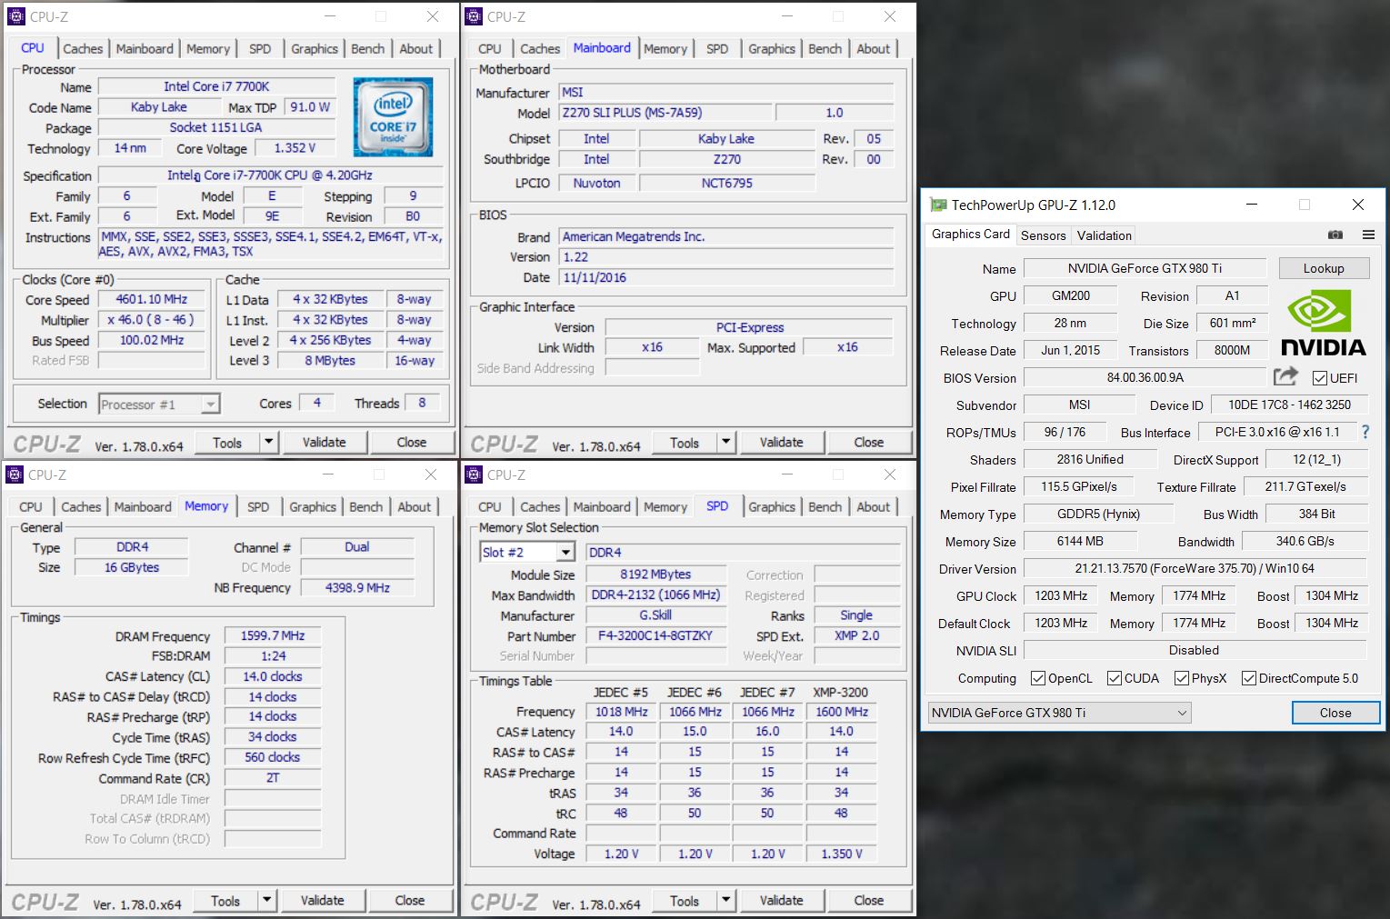Click the Shaders value 2816 Unified
1390x919 pixels.
(x=1090, y=459)
